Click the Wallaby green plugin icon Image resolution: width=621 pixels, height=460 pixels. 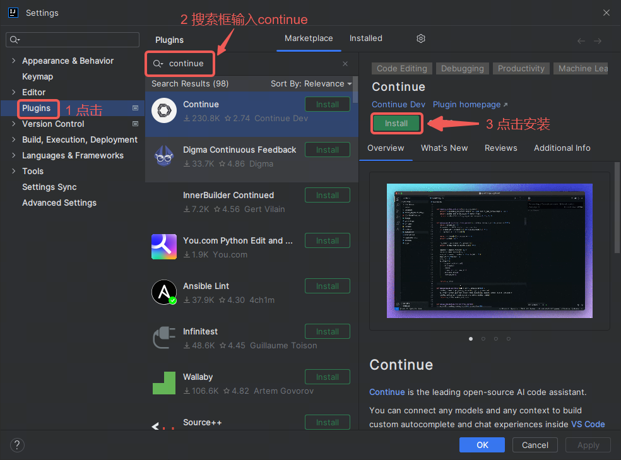point(164,383)
